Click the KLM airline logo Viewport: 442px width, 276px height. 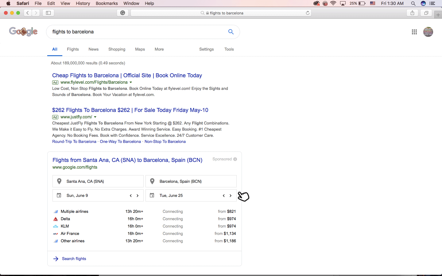coord(56,226)
